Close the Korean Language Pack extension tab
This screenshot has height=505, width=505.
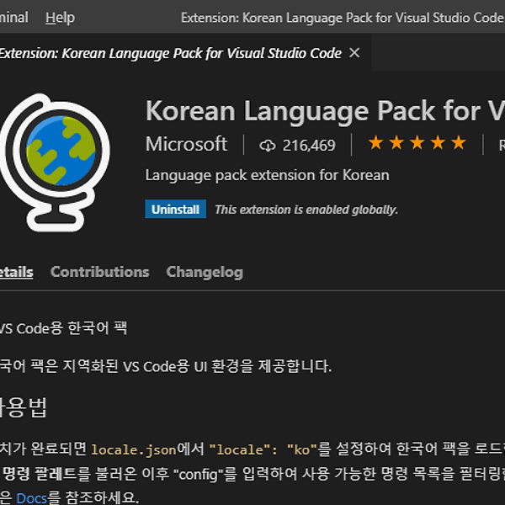pos(354,52)
